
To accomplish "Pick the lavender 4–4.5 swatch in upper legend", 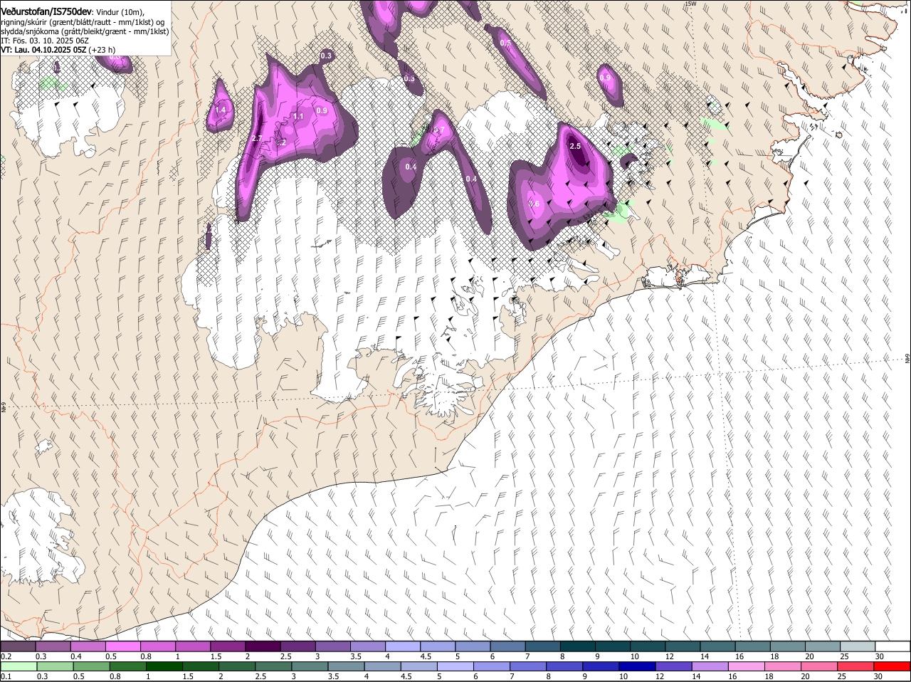I will pos(403,646).
